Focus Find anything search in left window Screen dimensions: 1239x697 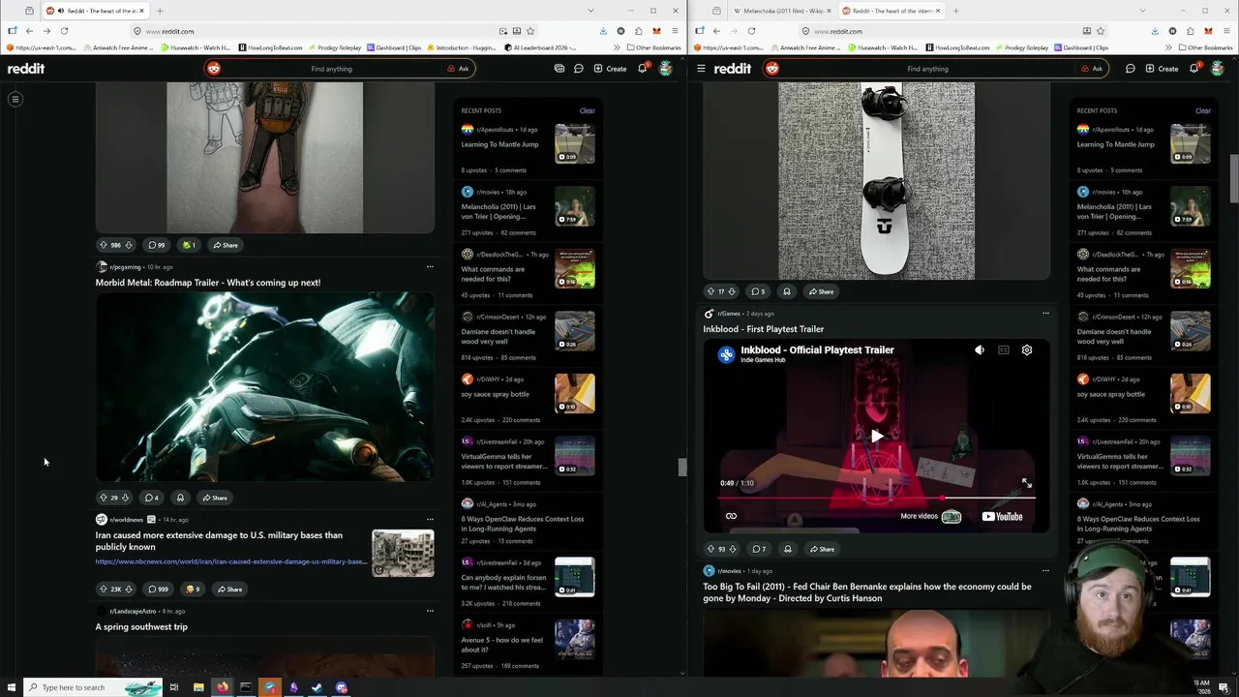click(331, 69)
